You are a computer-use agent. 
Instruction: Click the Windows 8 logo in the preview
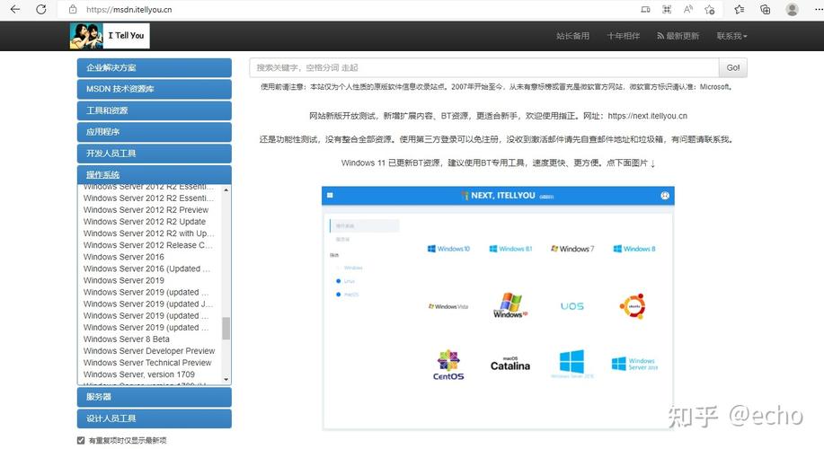point(634,249)
